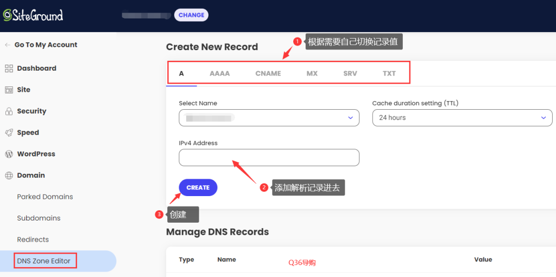This screenshot has height=277, width=556.
Task: Switch to the CNAME record tab
Action: [268, 74]
